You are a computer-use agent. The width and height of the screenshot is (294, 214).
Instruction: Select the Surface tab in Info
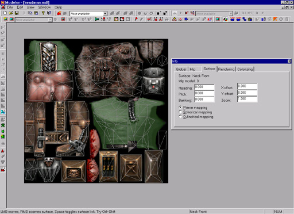(x=209, y=68)
